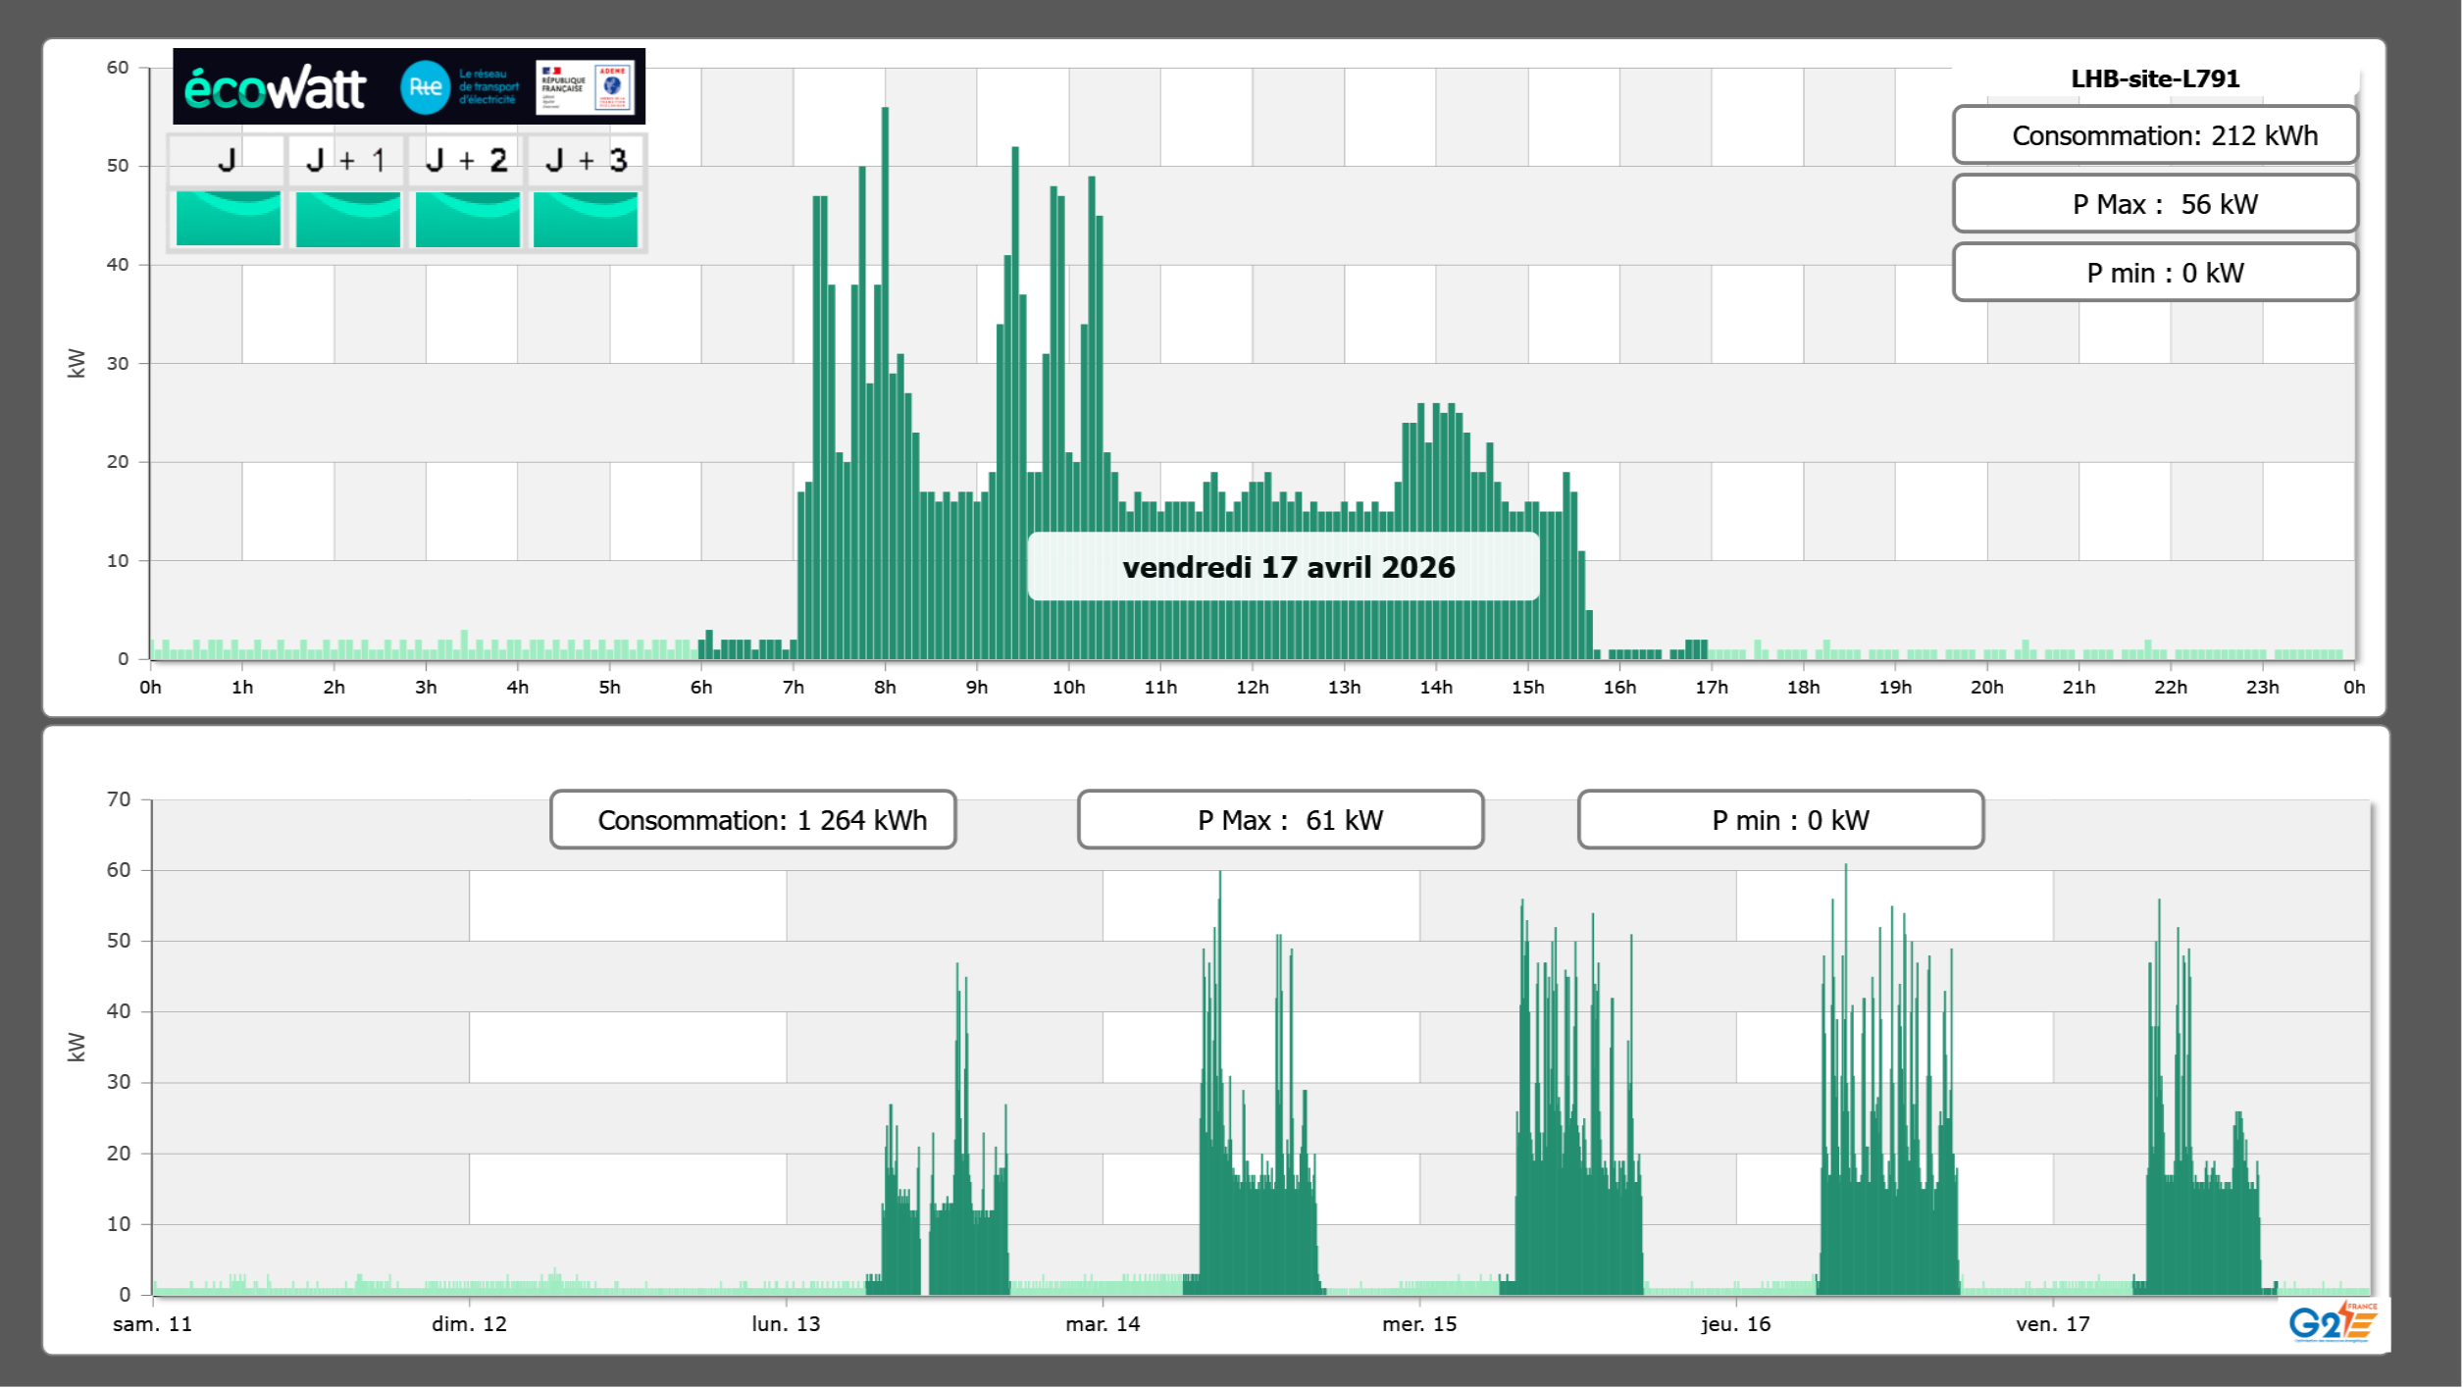Click the P Max : 56 kW box
Screen dimensions: 2463x1388
2154,204
